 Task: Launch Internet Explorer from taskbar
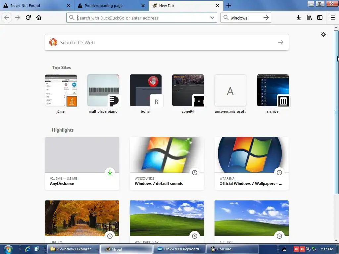pos(27,249)
